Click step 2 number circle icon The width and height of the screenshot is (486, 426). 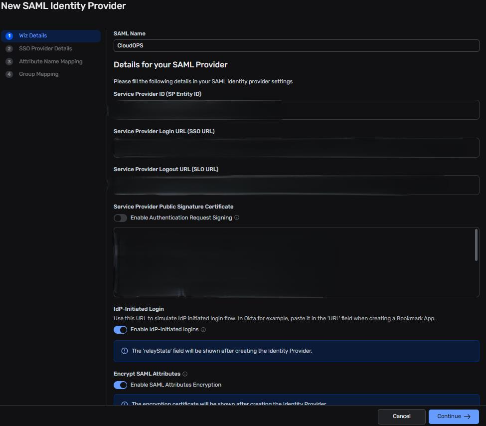9,49
